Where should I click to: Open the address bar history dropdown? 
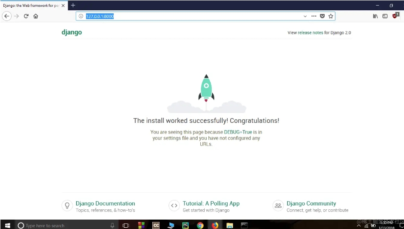(305, 16)
